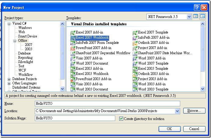Collapse the Visual C# tree node
This screenshot has height=138, width=211.
pos(9,24)
